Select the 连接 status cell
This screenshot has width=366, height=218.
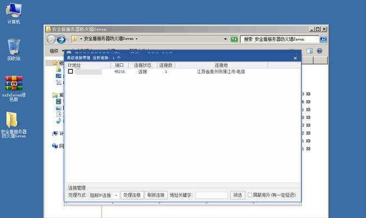pos(142,71)
